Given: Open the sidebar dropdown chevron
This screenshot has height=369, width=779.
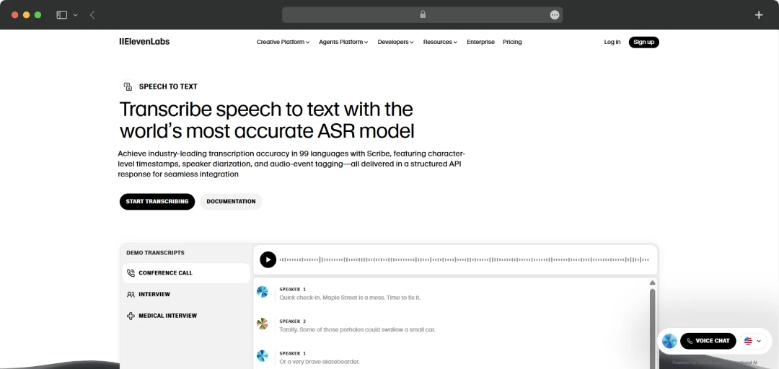Looking at the screenshot, I should 76,15.
